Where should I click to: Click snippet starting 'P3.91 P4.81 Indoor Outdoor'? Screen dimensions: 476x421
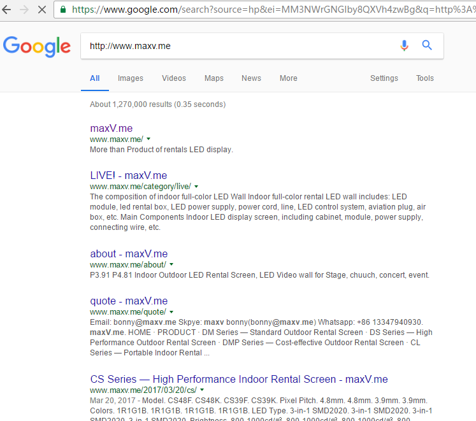pyautogui.click(x=259, y=275)
